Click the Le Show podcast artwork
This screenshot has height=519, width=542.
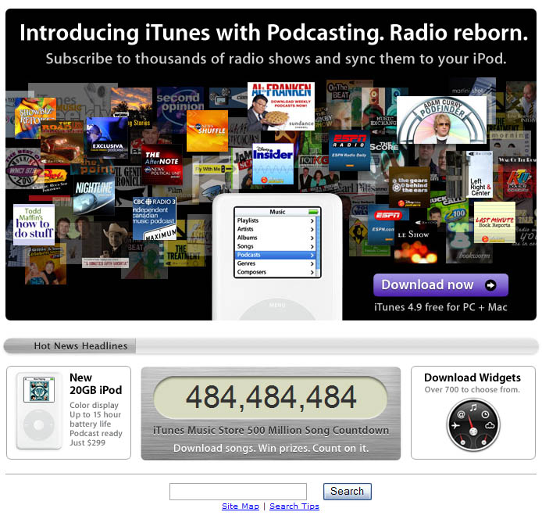point(415,242)
